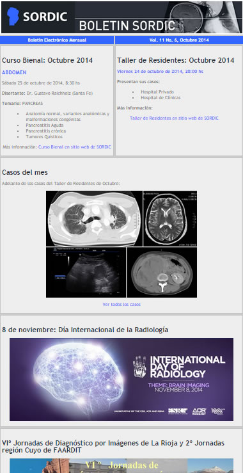Viewport: 243px width, 473px height.
Task: Click the BOLETIN SORDIC header banner
Action: pyautogui.click(x=121, y=17)
